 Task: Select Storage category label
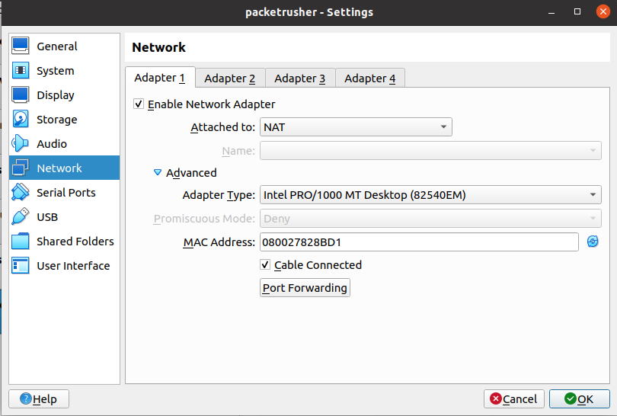point(57,120)
